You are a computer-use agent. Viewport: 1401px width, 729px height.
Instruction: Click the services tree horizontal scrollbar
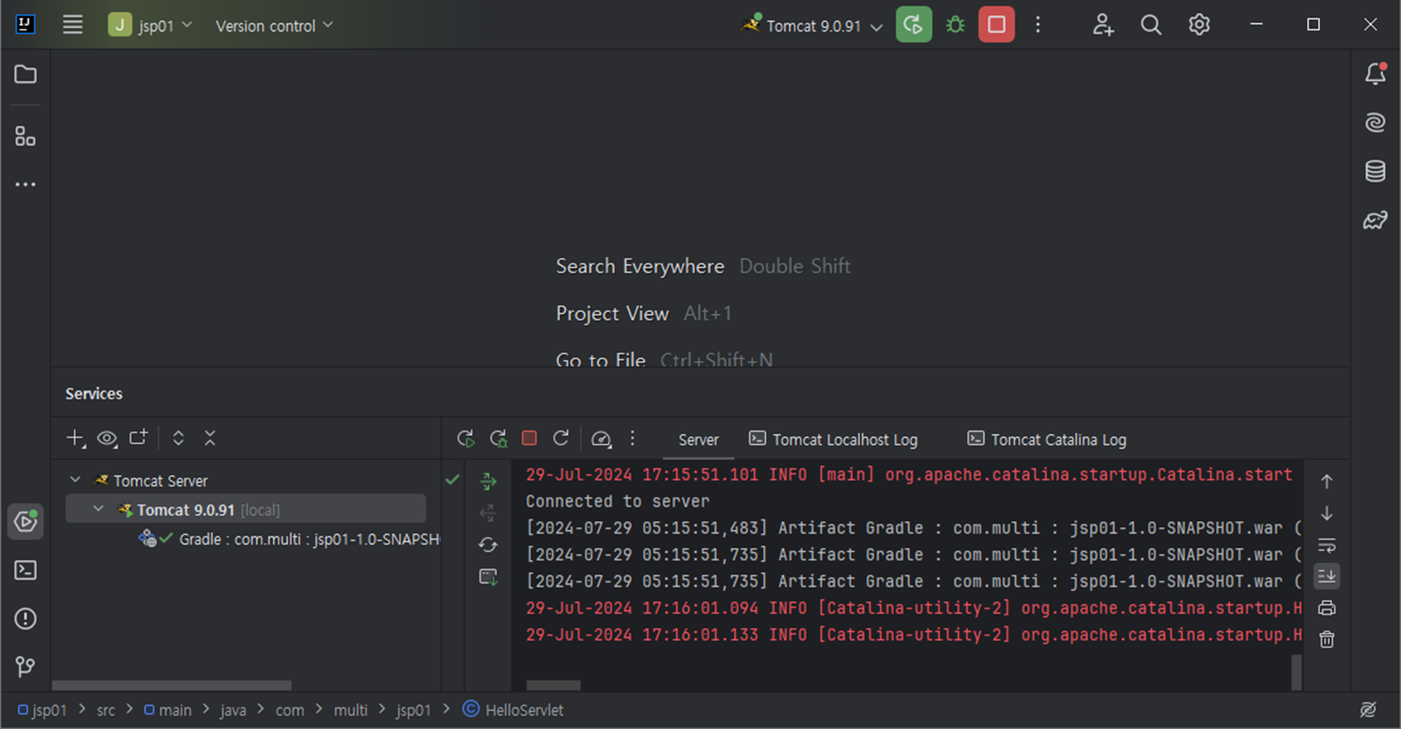click(x=172, y=685)
